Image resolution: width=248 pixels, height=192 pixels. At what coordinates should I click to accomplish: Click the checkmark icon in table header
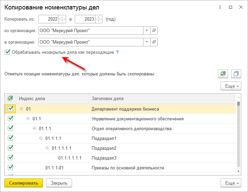pos(10,99)
